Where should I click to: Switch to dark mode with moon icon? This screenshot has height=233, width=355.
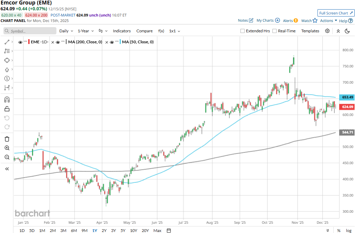347,31
